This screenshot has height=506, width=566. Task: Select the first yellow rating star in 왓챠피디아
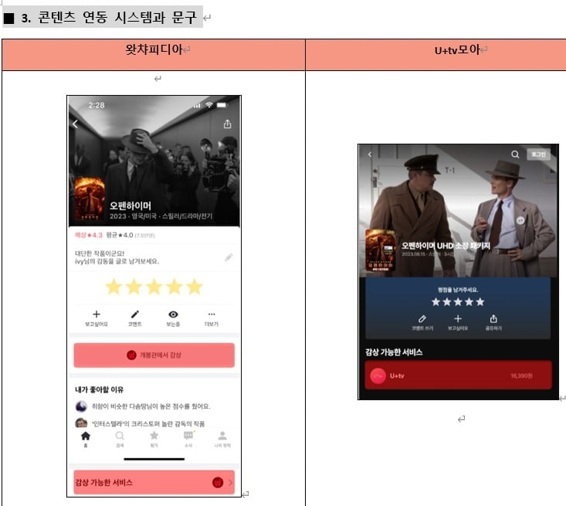coord(114,287)
